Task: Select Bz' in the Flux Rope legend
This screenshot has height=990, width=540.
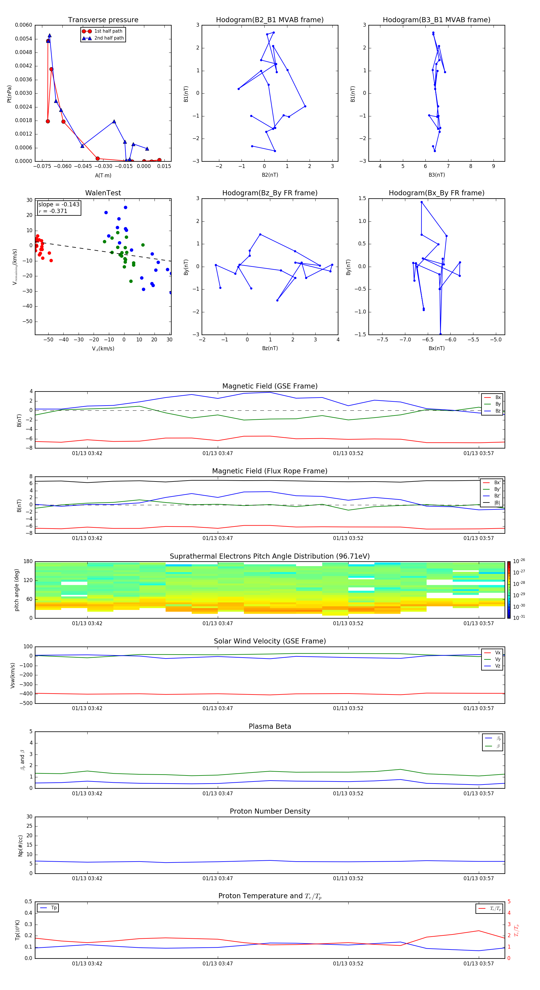Action: tap(492, 496)
